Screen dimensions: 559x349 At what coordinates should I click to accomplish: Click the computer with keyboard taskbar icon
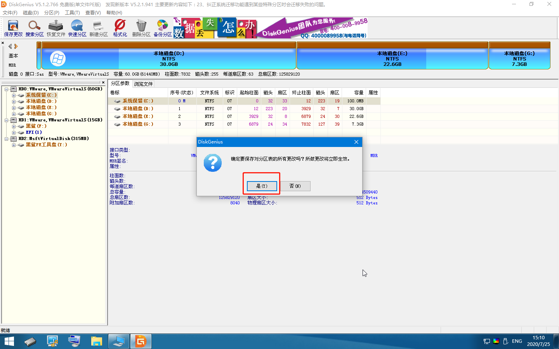(x=74, y=341)
